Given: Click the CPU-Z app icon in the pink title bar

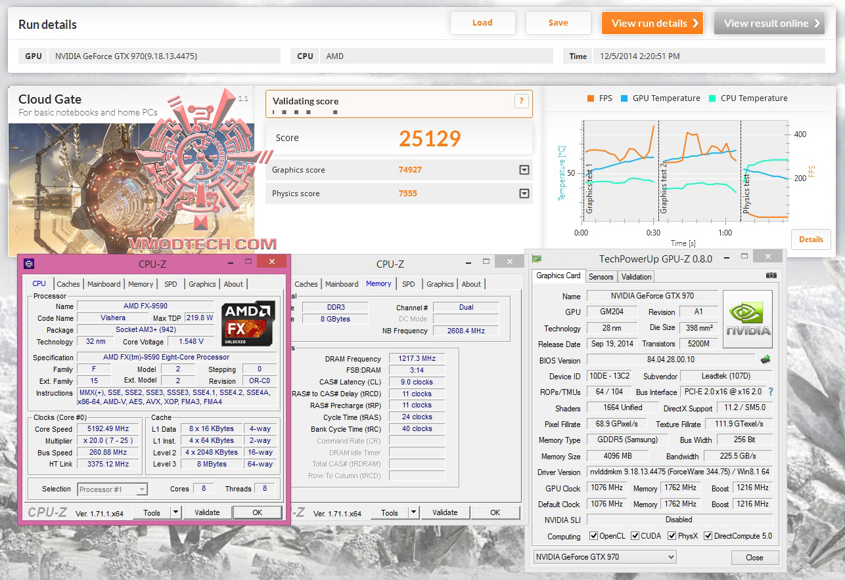Looking at the screenshot, I should click(29, 264).
